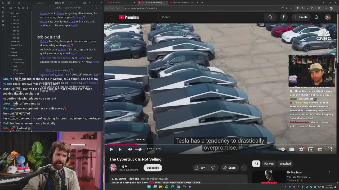Open a new browser tab

point(202,3)
